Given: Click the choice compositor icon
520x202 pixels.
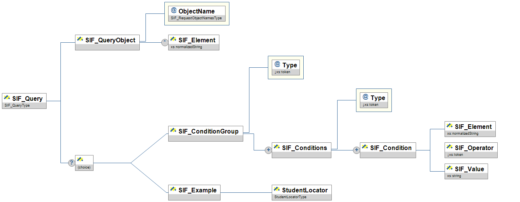Looking at the screenshot, I should (80, 160).
